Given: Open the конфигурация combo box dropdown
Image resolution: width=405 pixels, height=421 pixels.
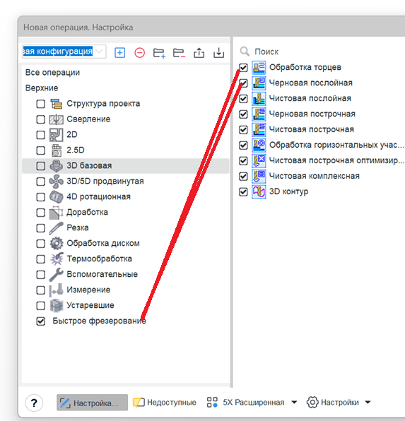Looking at the screenshot, I should 99,52.
